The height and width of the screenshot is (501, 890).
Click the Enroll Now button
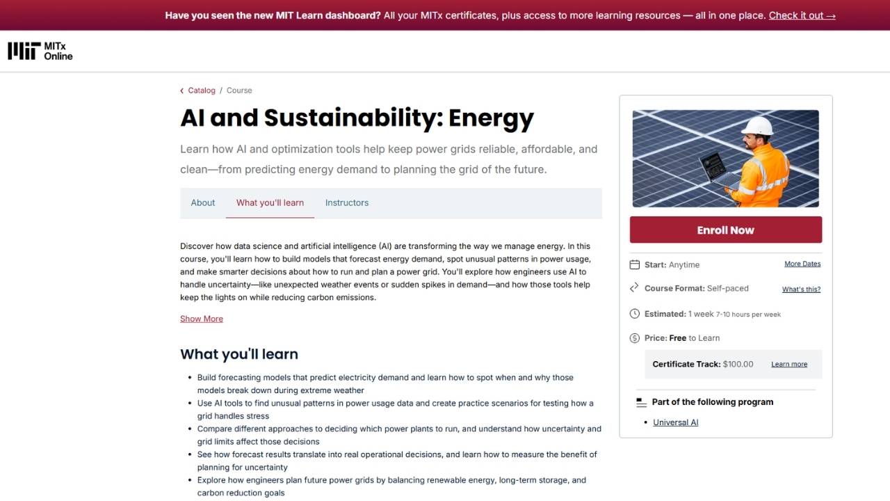pos(726,230)
